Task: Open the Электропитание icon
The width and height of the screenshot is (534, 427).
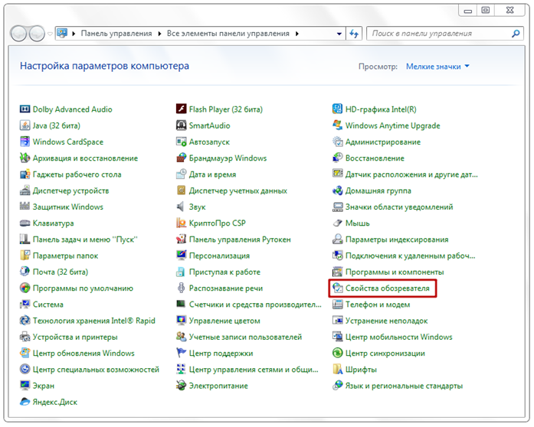Action: coord(181,386)
